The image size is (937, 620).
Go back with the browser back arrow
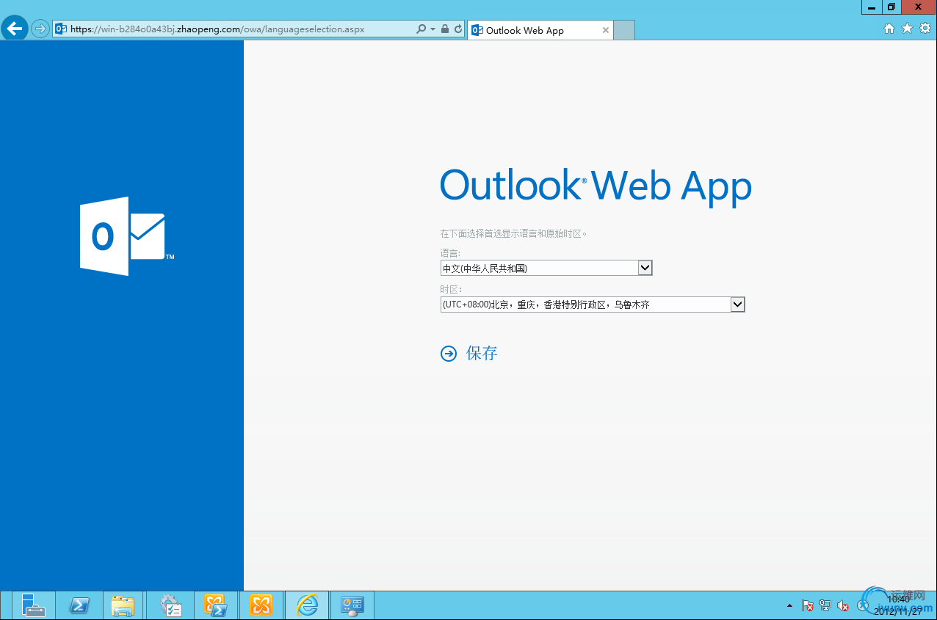pos(15,29)
